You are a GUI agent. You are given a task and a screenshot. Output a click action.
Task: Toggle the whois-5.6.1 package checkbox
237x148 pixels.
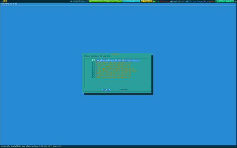tap(93, 77)
